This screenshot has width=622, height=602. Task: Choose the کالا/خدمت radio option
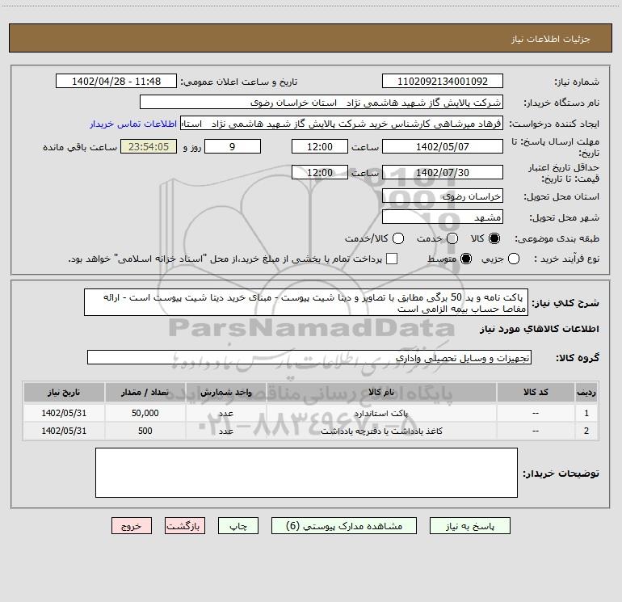pos(397,238)
